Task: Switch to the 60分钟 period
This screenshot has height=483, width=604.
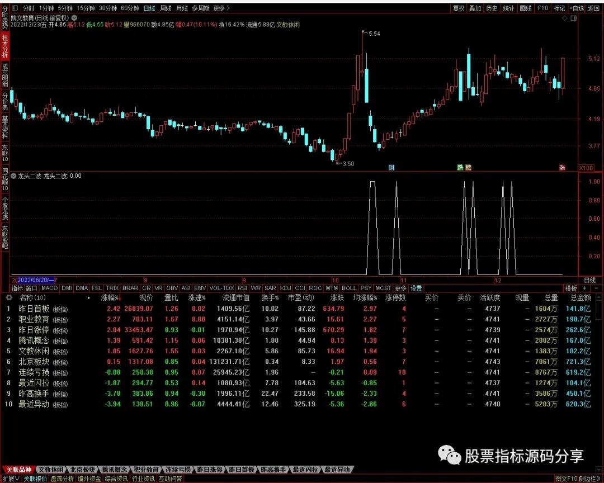Action: (x=130, y=8)
